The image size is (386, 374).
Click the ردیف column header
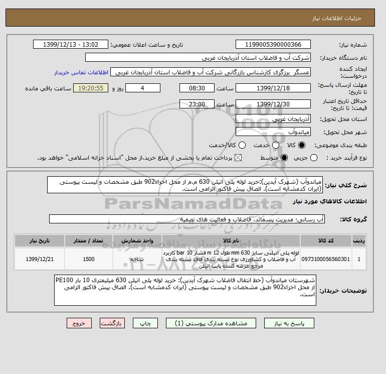point(359,240)
